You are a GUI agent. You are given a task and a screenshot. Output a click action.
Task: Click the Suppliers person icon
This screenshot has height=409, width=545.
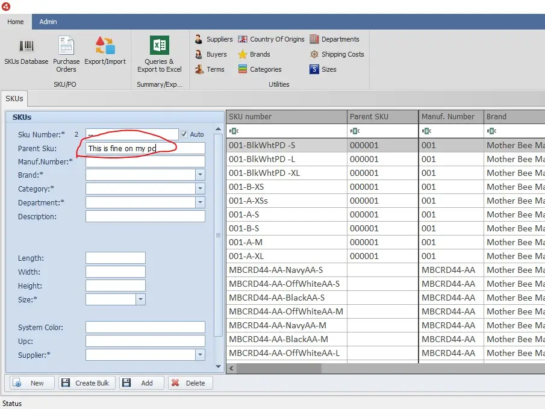click(x=199, y=39)
